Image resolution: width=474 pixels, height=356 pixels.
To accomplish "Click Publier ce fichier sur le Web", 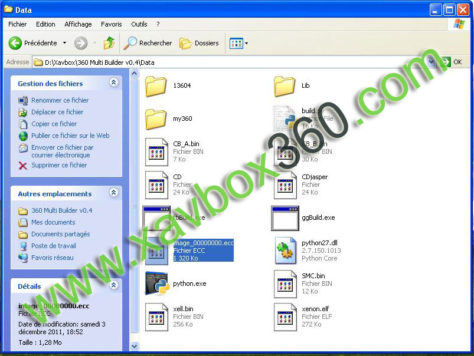I will click(70, 136).
